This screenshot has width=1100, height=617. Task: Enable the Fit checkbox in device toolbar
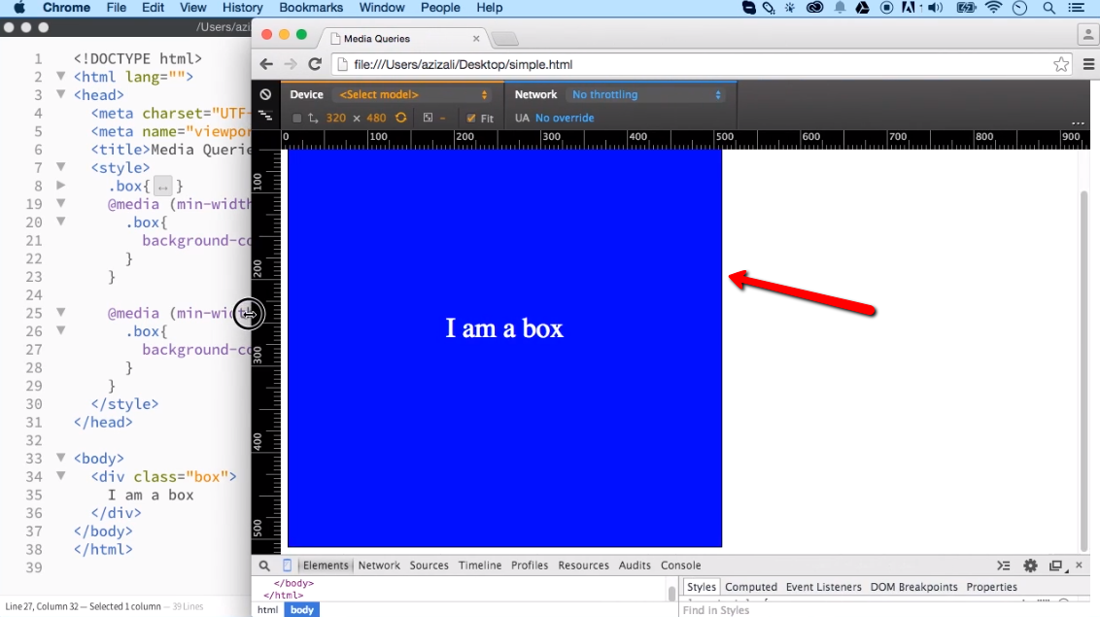click(473, 117)
